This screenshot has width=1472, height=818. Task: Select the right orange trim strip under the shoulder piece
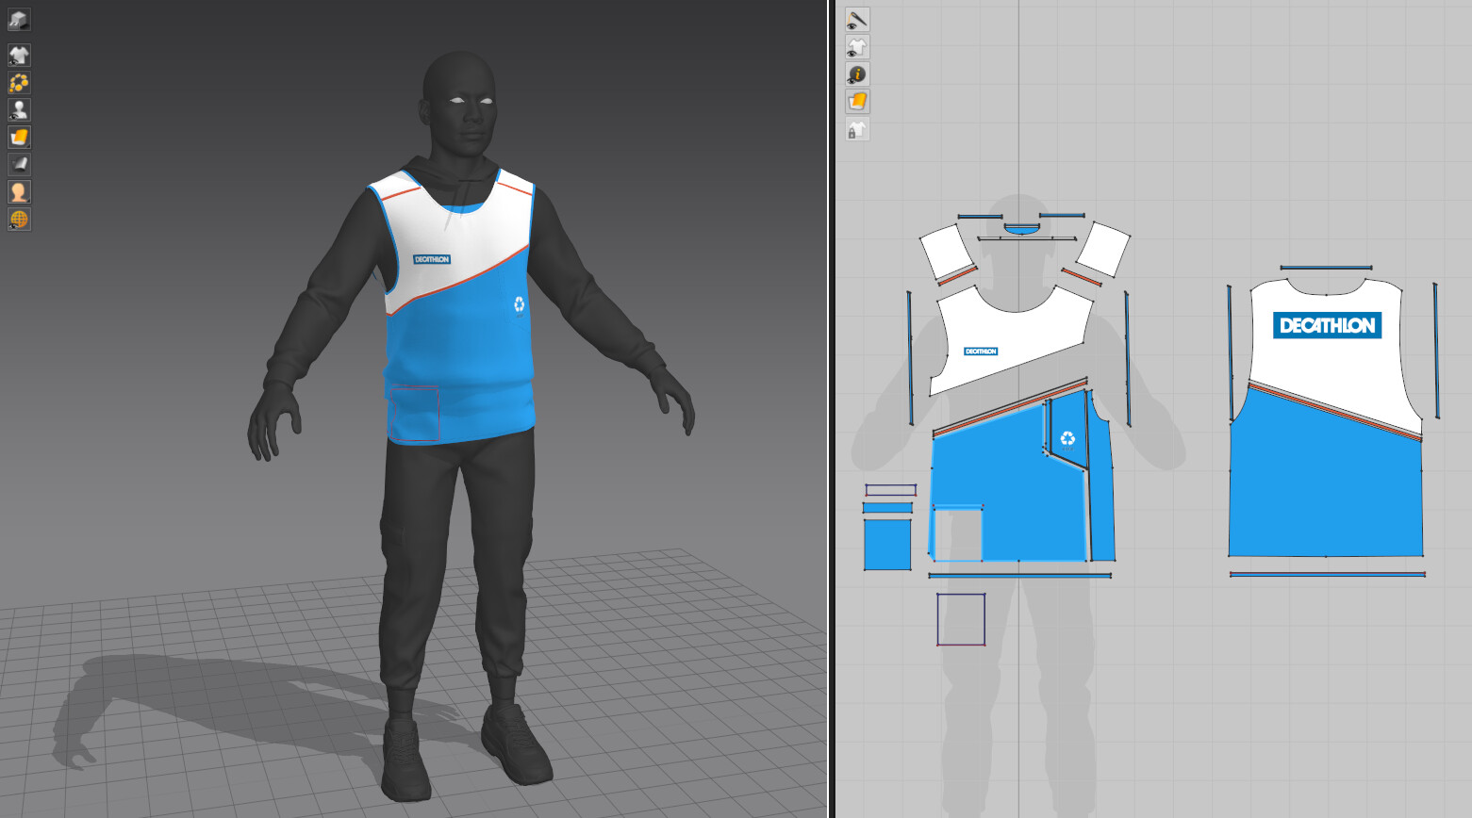1082,277
